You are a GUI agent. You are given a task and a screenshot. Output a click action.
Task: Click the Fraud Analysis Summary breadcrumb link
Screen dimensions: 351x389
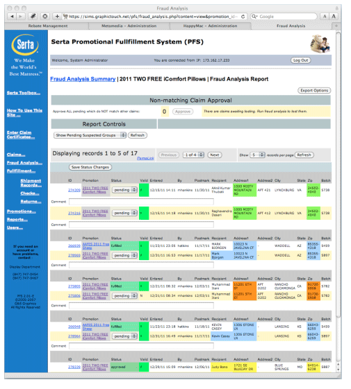[x=83, y=79]
